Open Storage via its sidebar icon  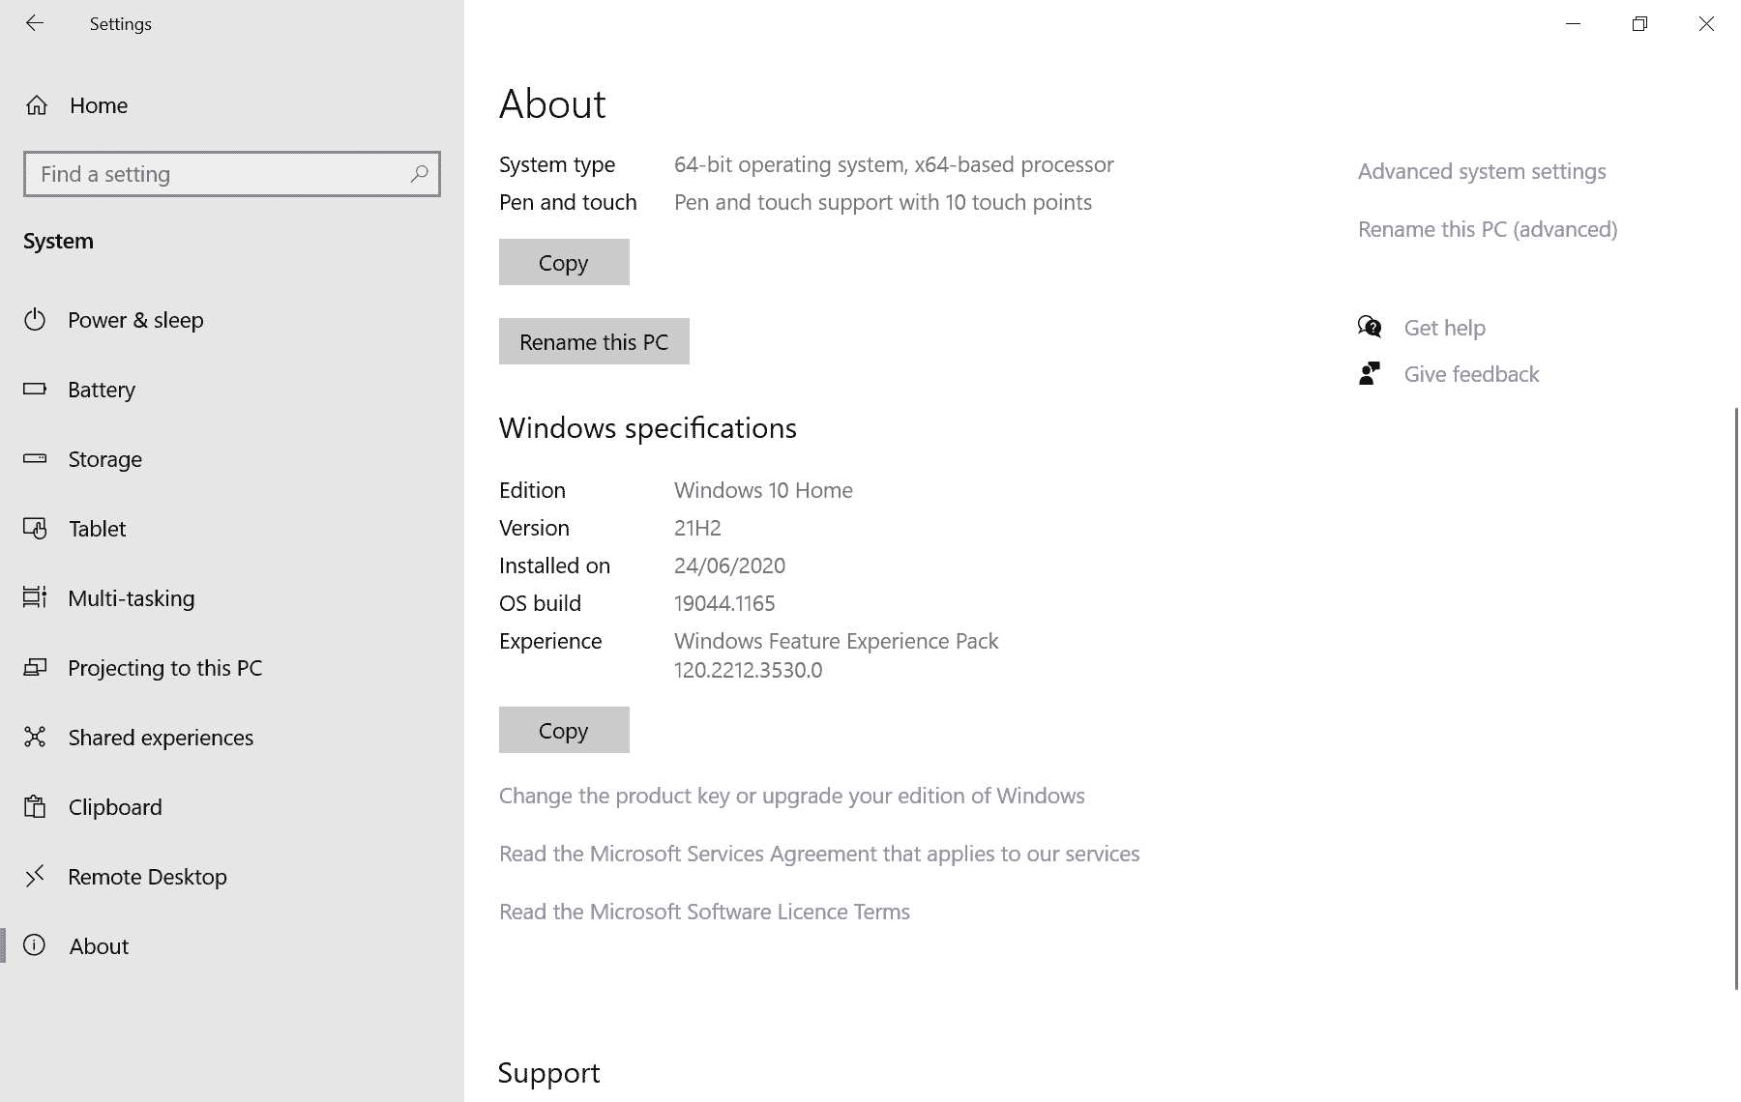(35, 459)
